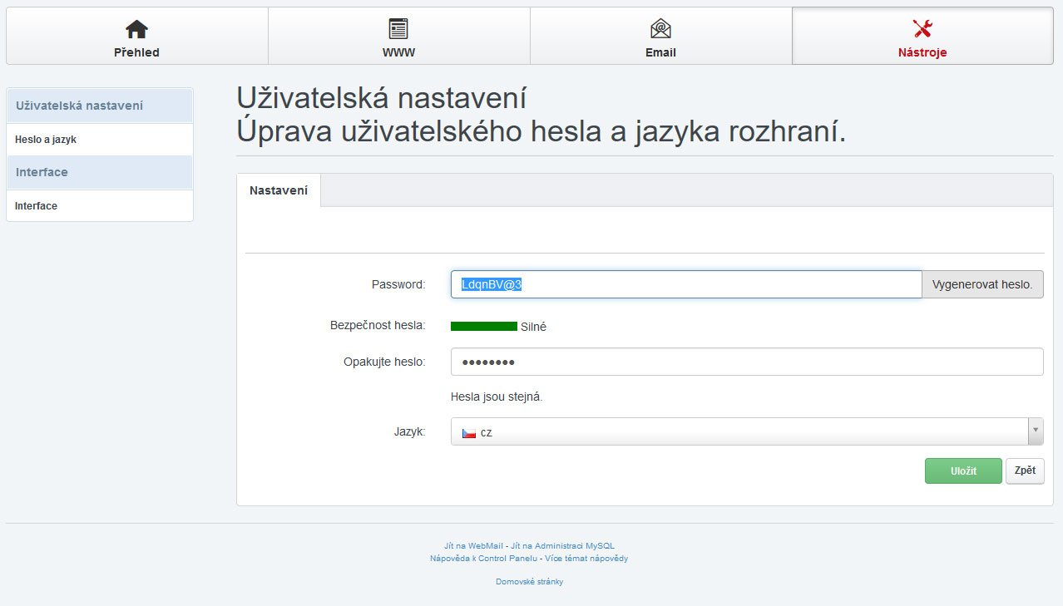
Task: Click the green password strength bar
Action: coord(483,327)
